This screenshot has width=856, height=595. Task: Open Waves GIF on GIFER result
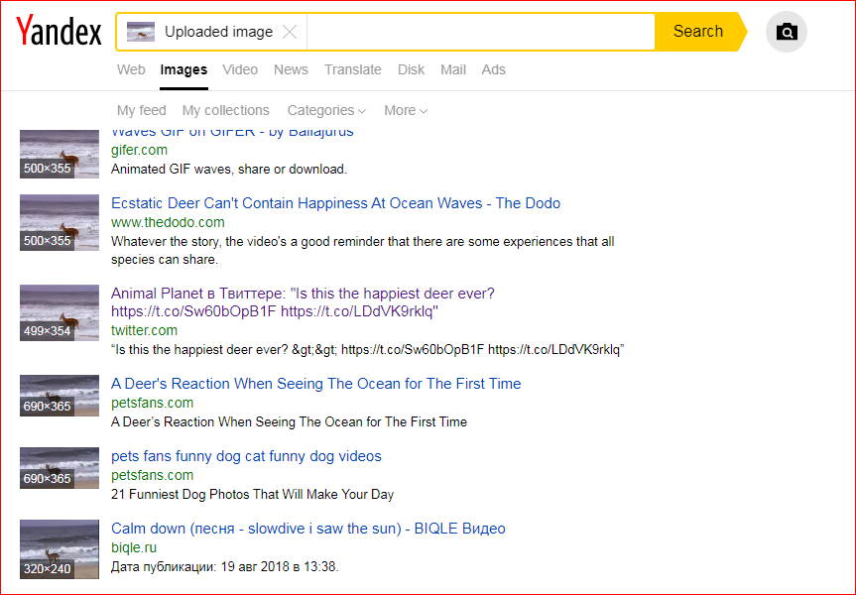(x=232, y=133)
